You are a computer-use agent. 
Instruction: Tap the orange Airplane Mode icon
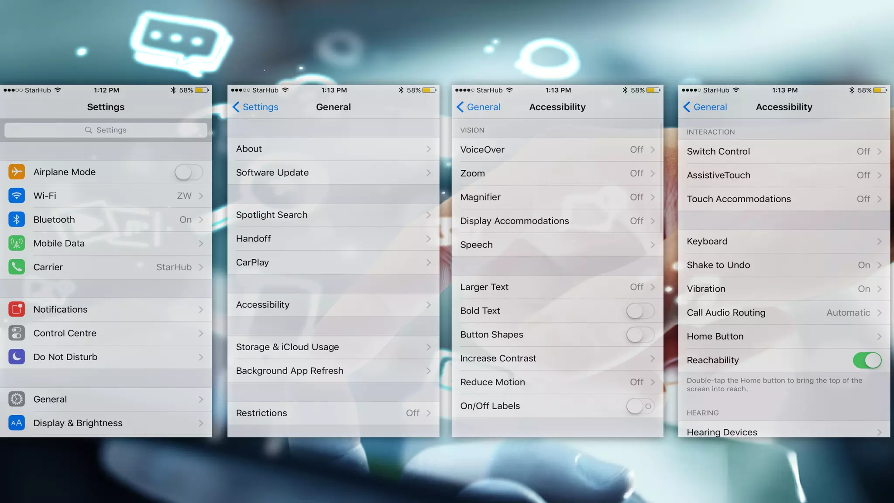[17, 172]
